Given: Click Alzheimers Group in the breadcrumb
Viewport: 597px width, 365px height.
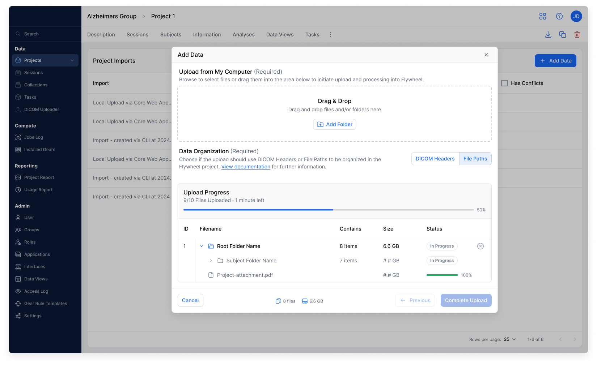Looking at the screenshot, I should [112, 16].
